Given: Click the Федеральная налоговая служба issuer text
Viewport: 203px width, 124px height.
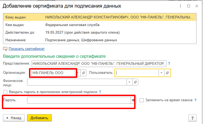Looking at the screenshot, I should point(72,25).
